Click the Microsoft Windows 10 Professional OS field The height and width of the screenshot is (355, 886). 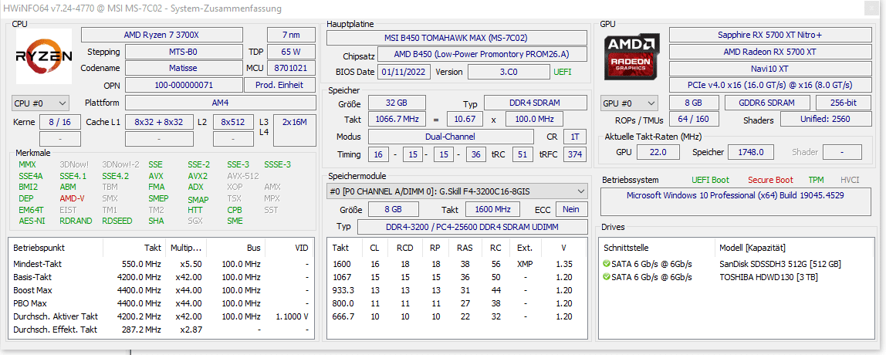pos(736,202)
